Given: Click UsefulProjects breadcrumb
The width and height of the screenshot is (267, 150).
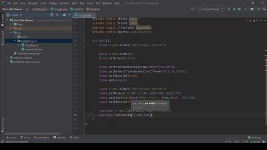Looking at the screenshot, I should coord(40,9).
